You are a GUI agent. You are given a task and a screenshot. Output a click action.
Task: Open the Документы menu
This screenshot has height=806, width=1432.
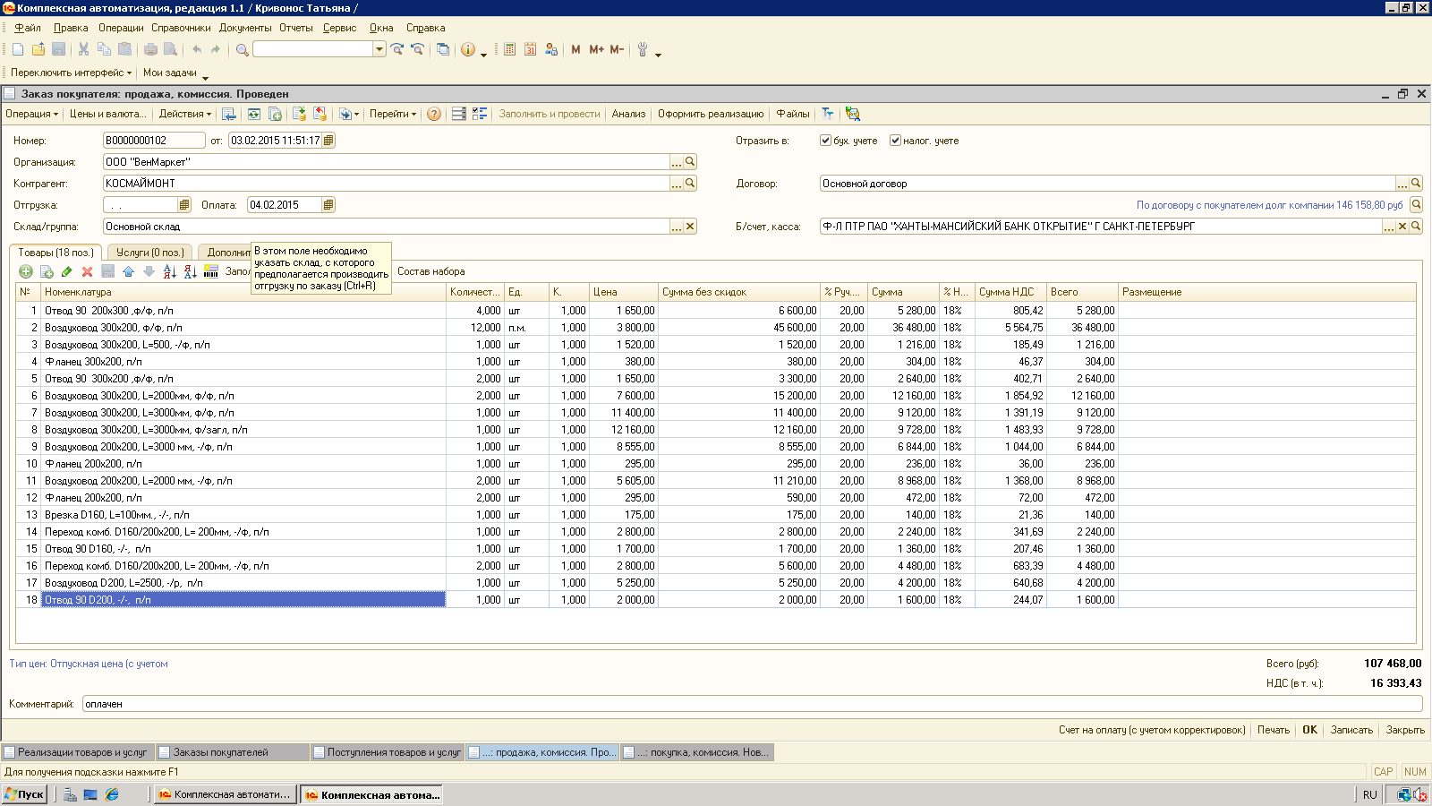tap(244, 28)
